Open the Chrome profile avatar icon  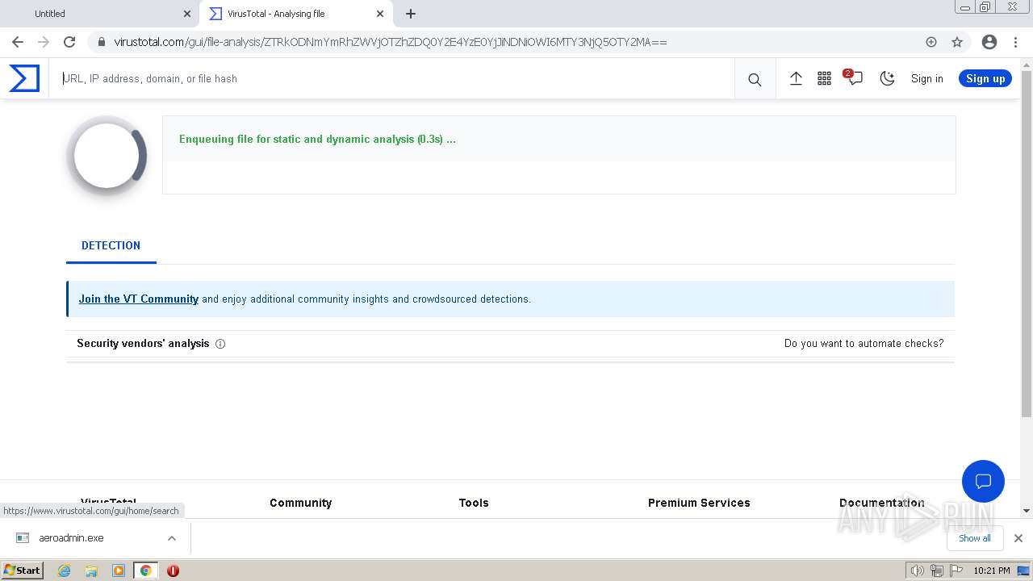[x=989, y=42]
